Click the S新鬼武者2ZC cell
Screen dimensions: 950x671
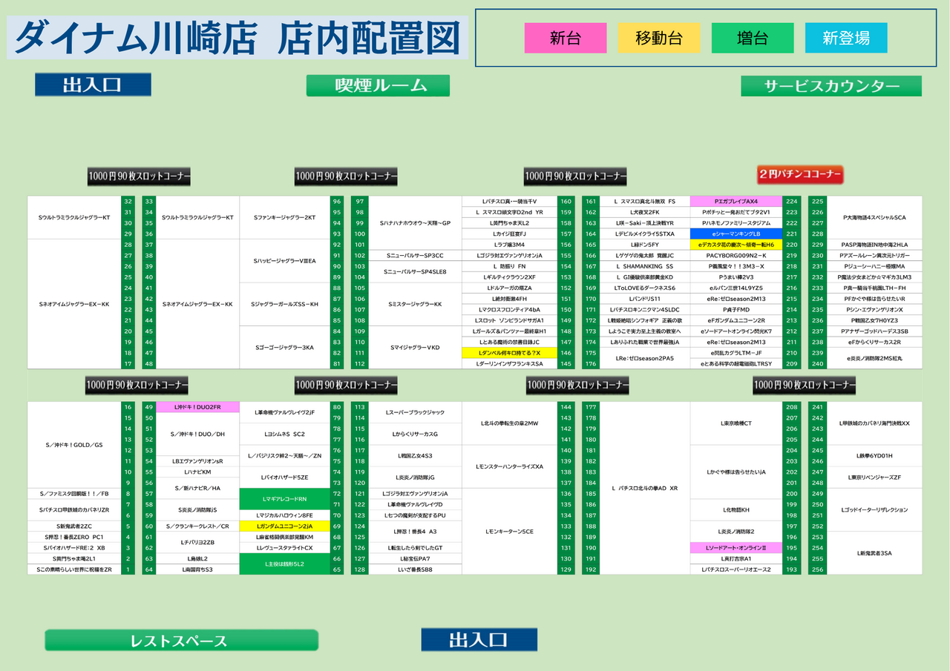pyautogui.click(x=74, y=526)
